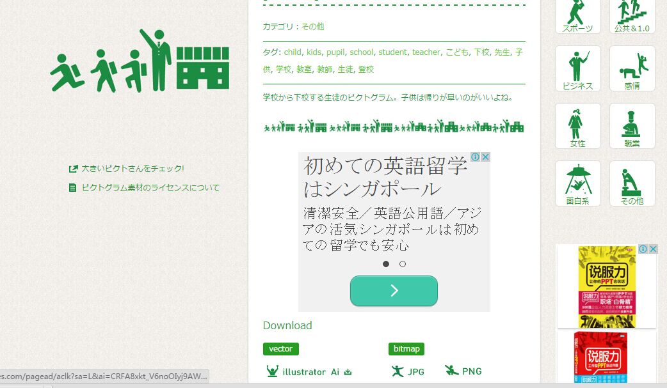Open the その他 category in the sidebar
This screenshot has height=388, width=667.
coord(632,183)
